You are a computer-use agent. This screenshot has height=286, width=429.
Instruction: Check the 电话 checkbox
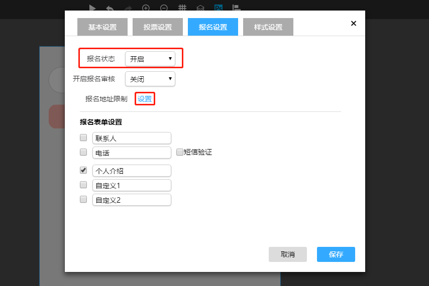point(83,152)
